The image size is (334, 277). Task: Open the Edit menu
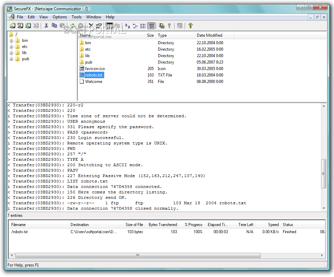[31, 17]
